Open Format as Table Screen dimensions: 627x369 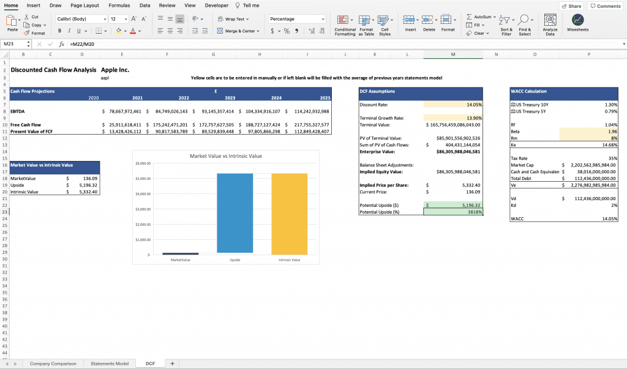coord(366,25)
